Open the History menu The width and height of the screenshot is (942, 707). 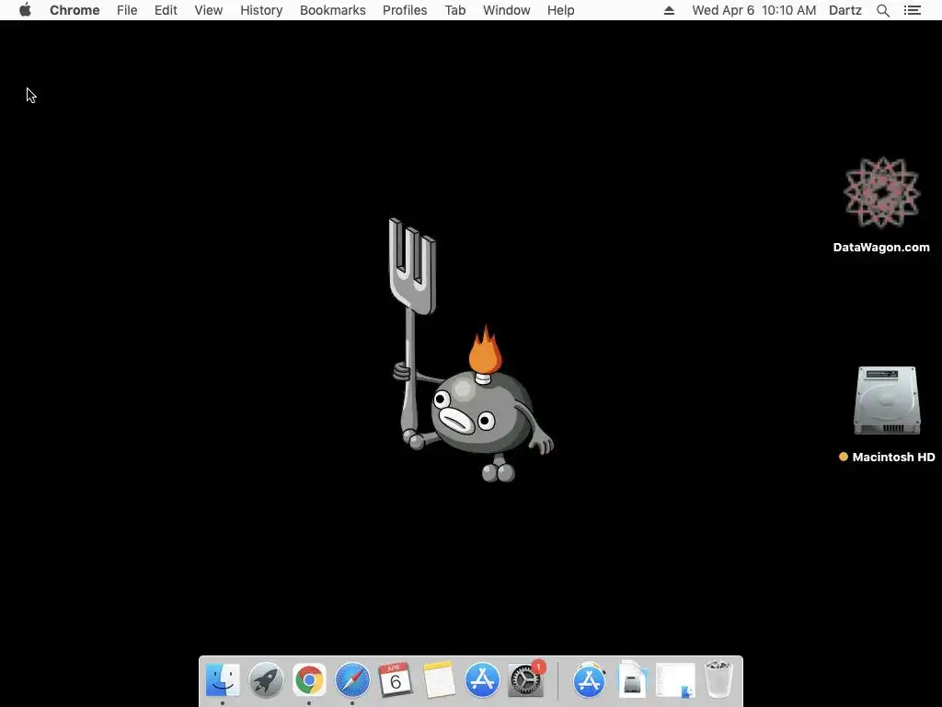click(x=261, y=10)
